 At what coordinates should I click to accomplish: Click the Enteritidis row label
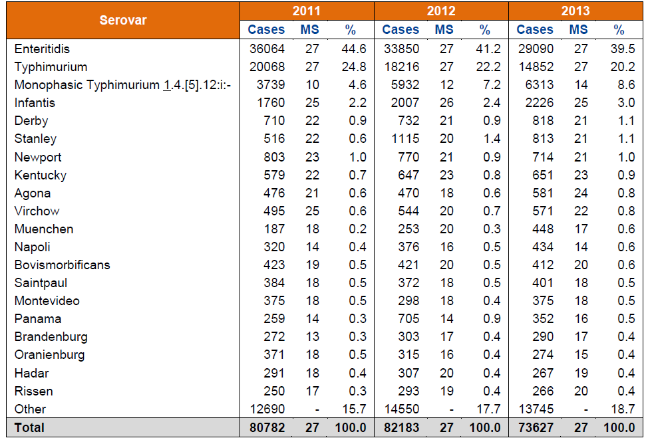point(42,49)
